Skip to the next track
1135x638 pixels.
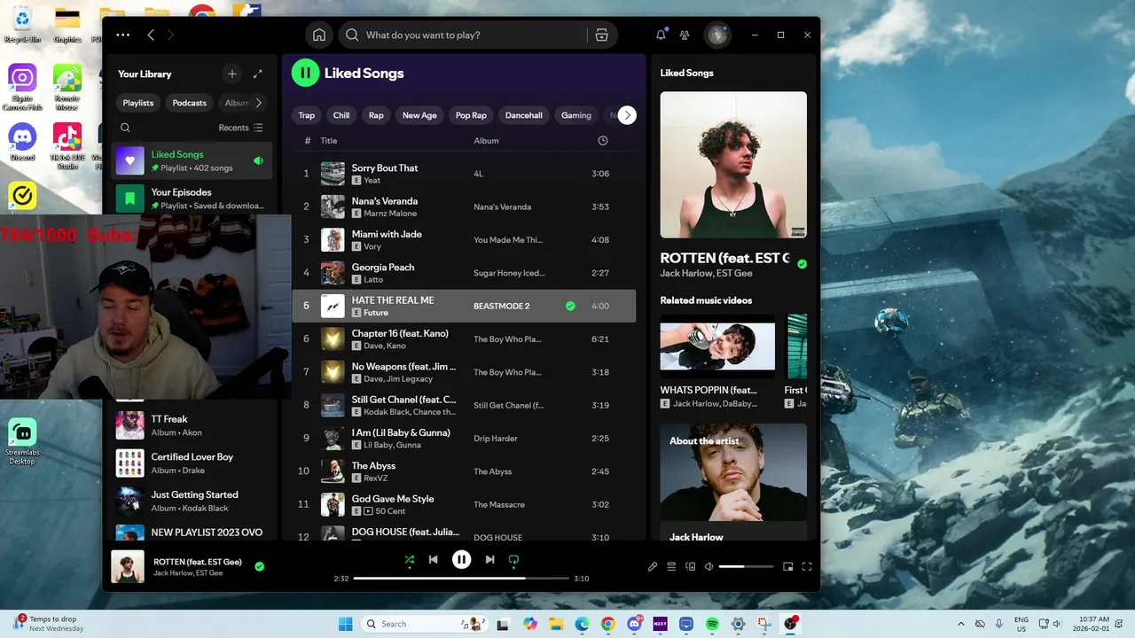[489, 560]
